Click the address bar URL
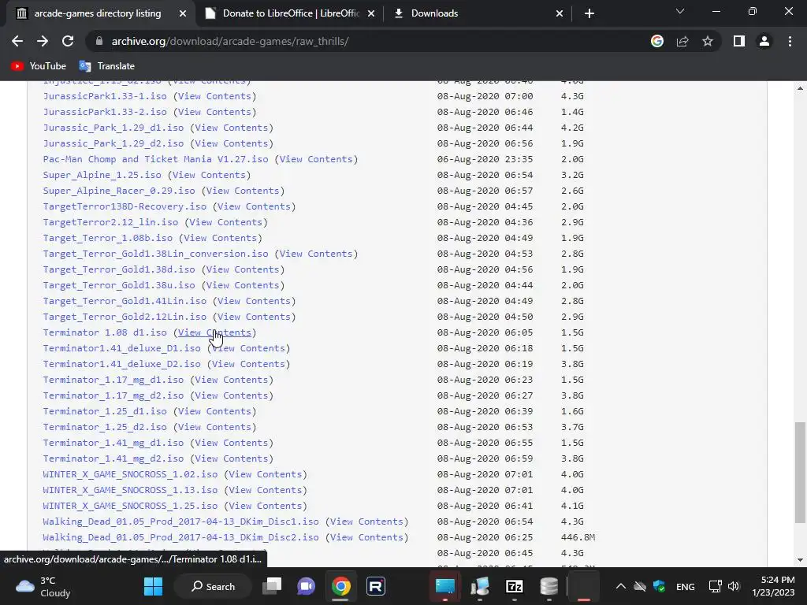 [230, 41]
